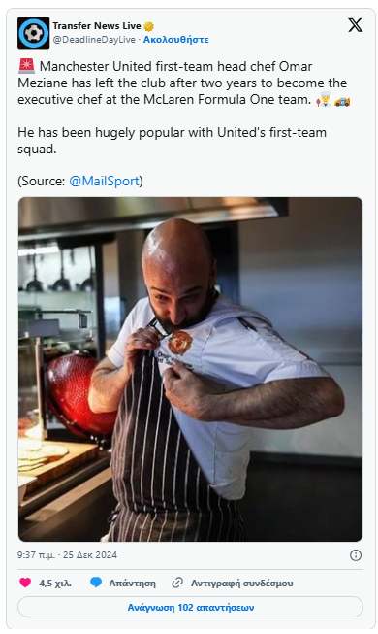The width and height of the screenshot is (378, 634).
Task: Click the red siren emoji
Action: (27, 66)
